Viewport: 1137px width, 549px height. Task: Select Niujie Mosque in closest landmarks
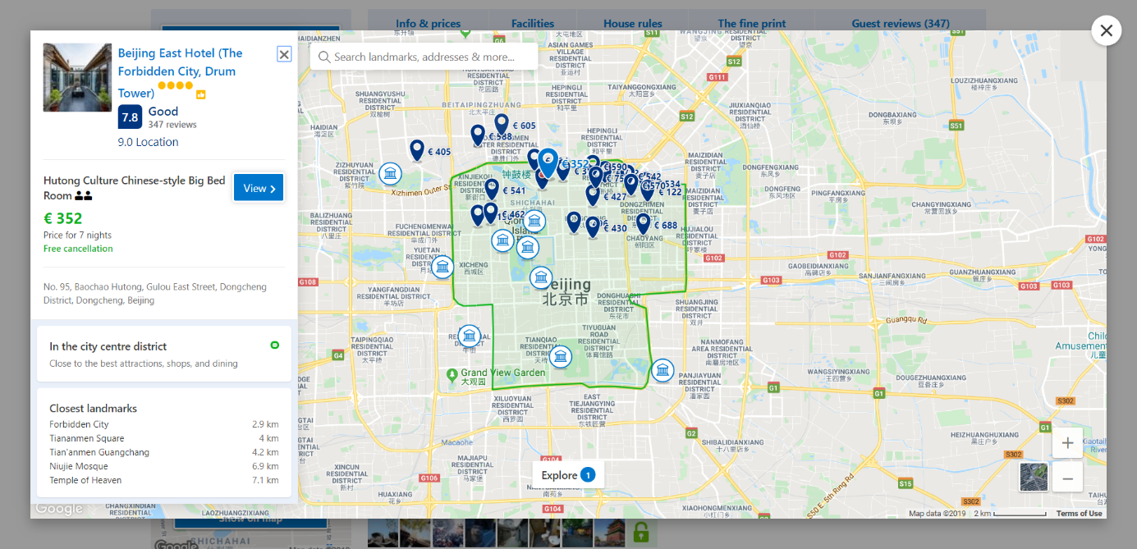(79, 466)
